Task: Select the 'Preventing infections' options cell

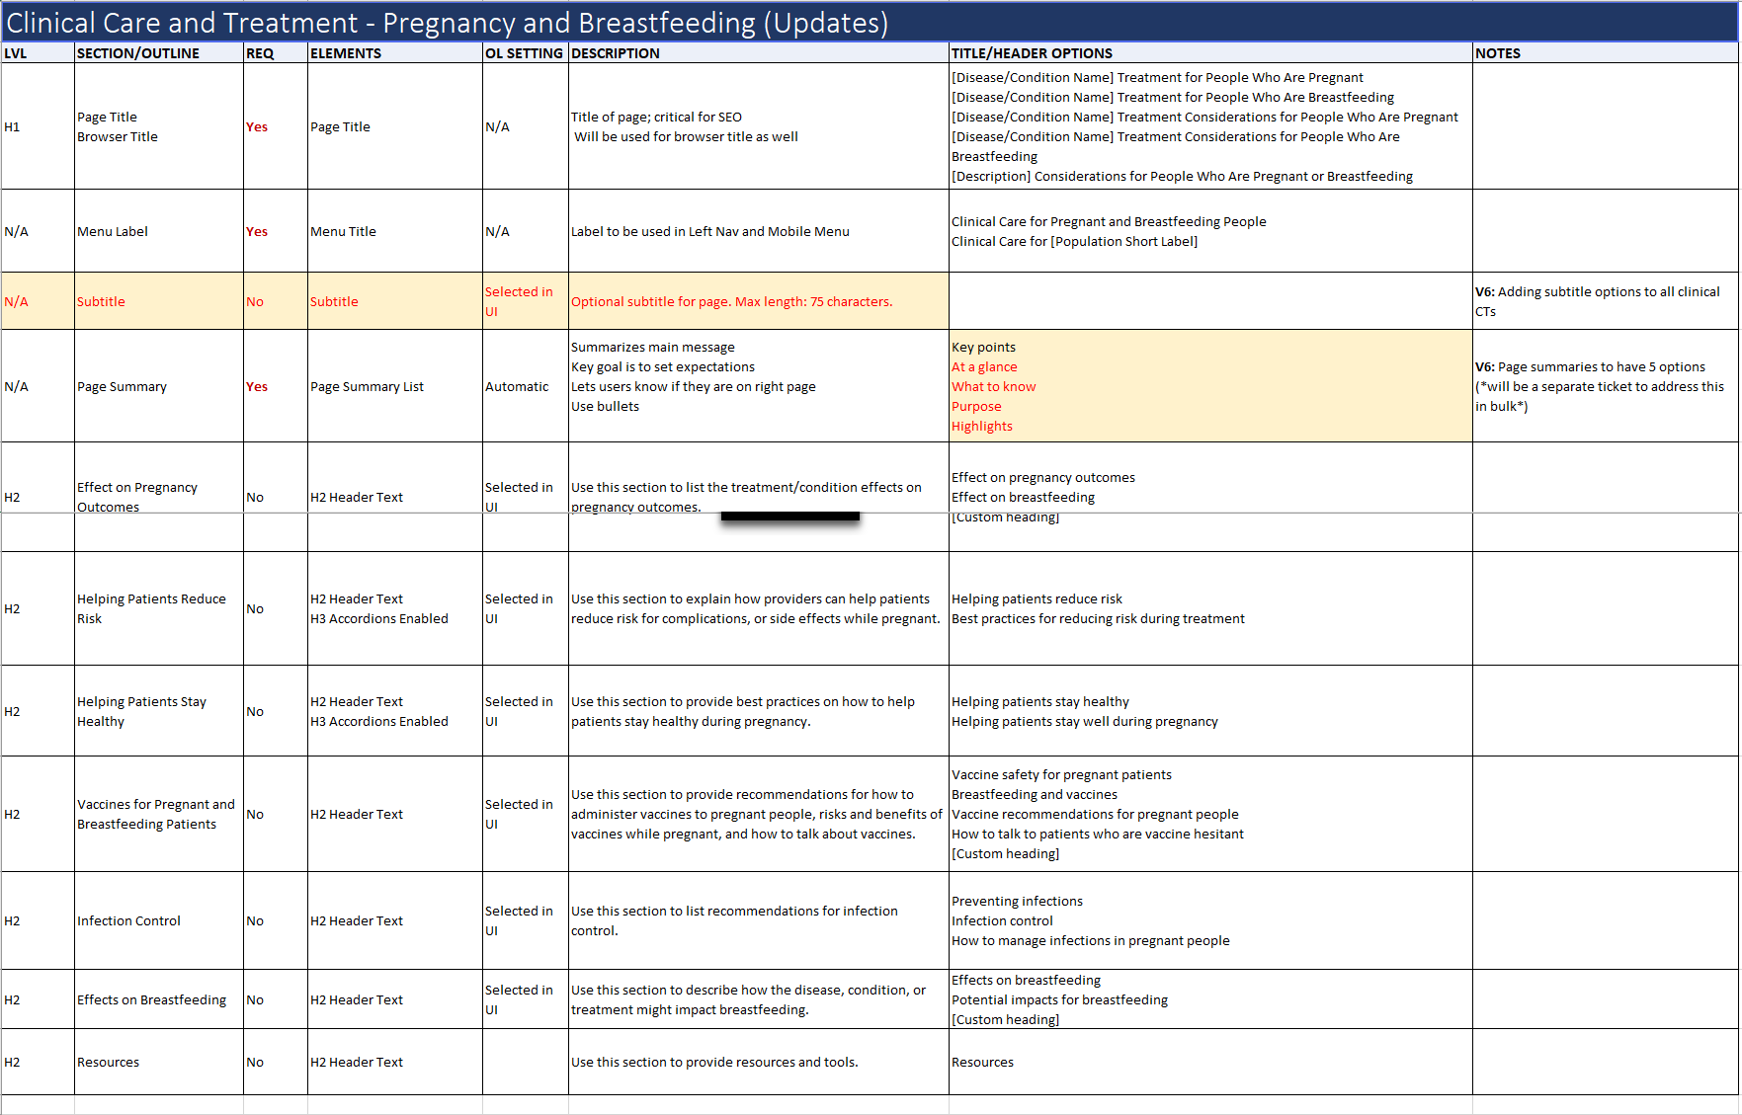Action: 1210,920
